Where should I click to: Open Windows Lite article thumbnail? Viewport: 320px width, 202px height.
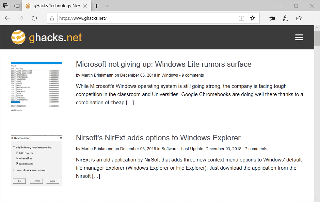pos(37,86)
